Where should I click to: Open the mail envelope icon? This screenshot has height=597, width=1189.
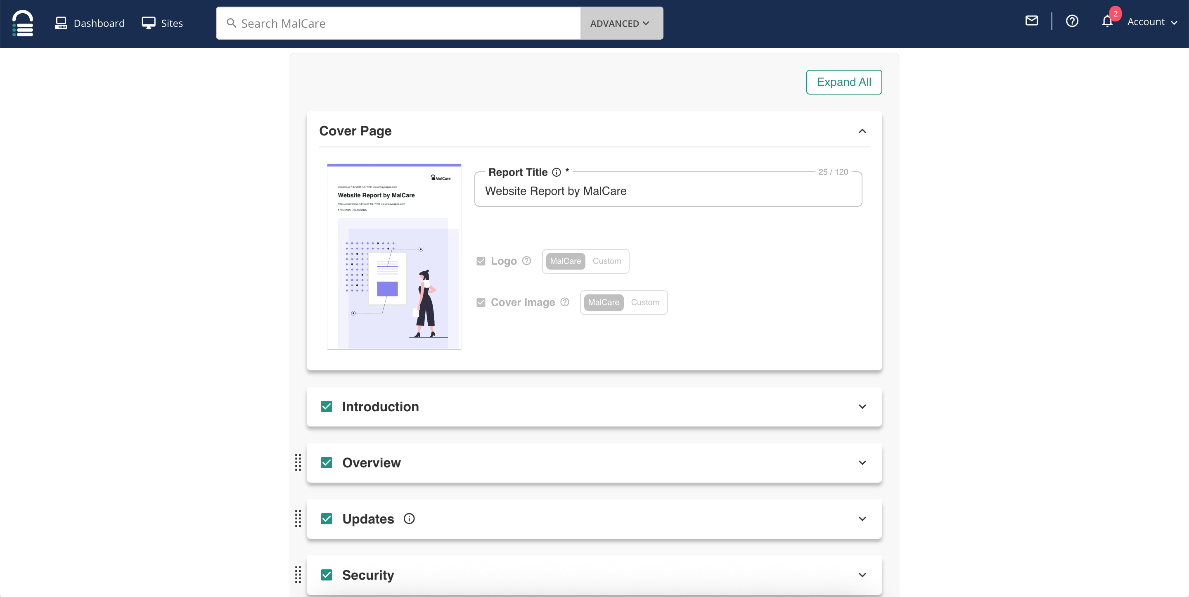[1031, 21]
